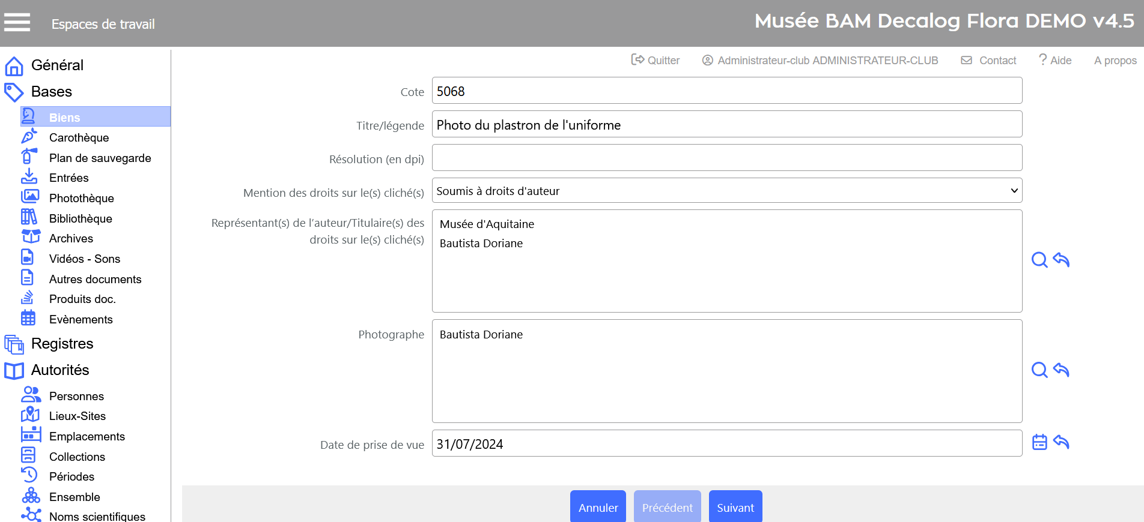Screen dimensions: 1144x522
Task: Open calendar picker for Date de prise de vue
Action: (1039, 442)
